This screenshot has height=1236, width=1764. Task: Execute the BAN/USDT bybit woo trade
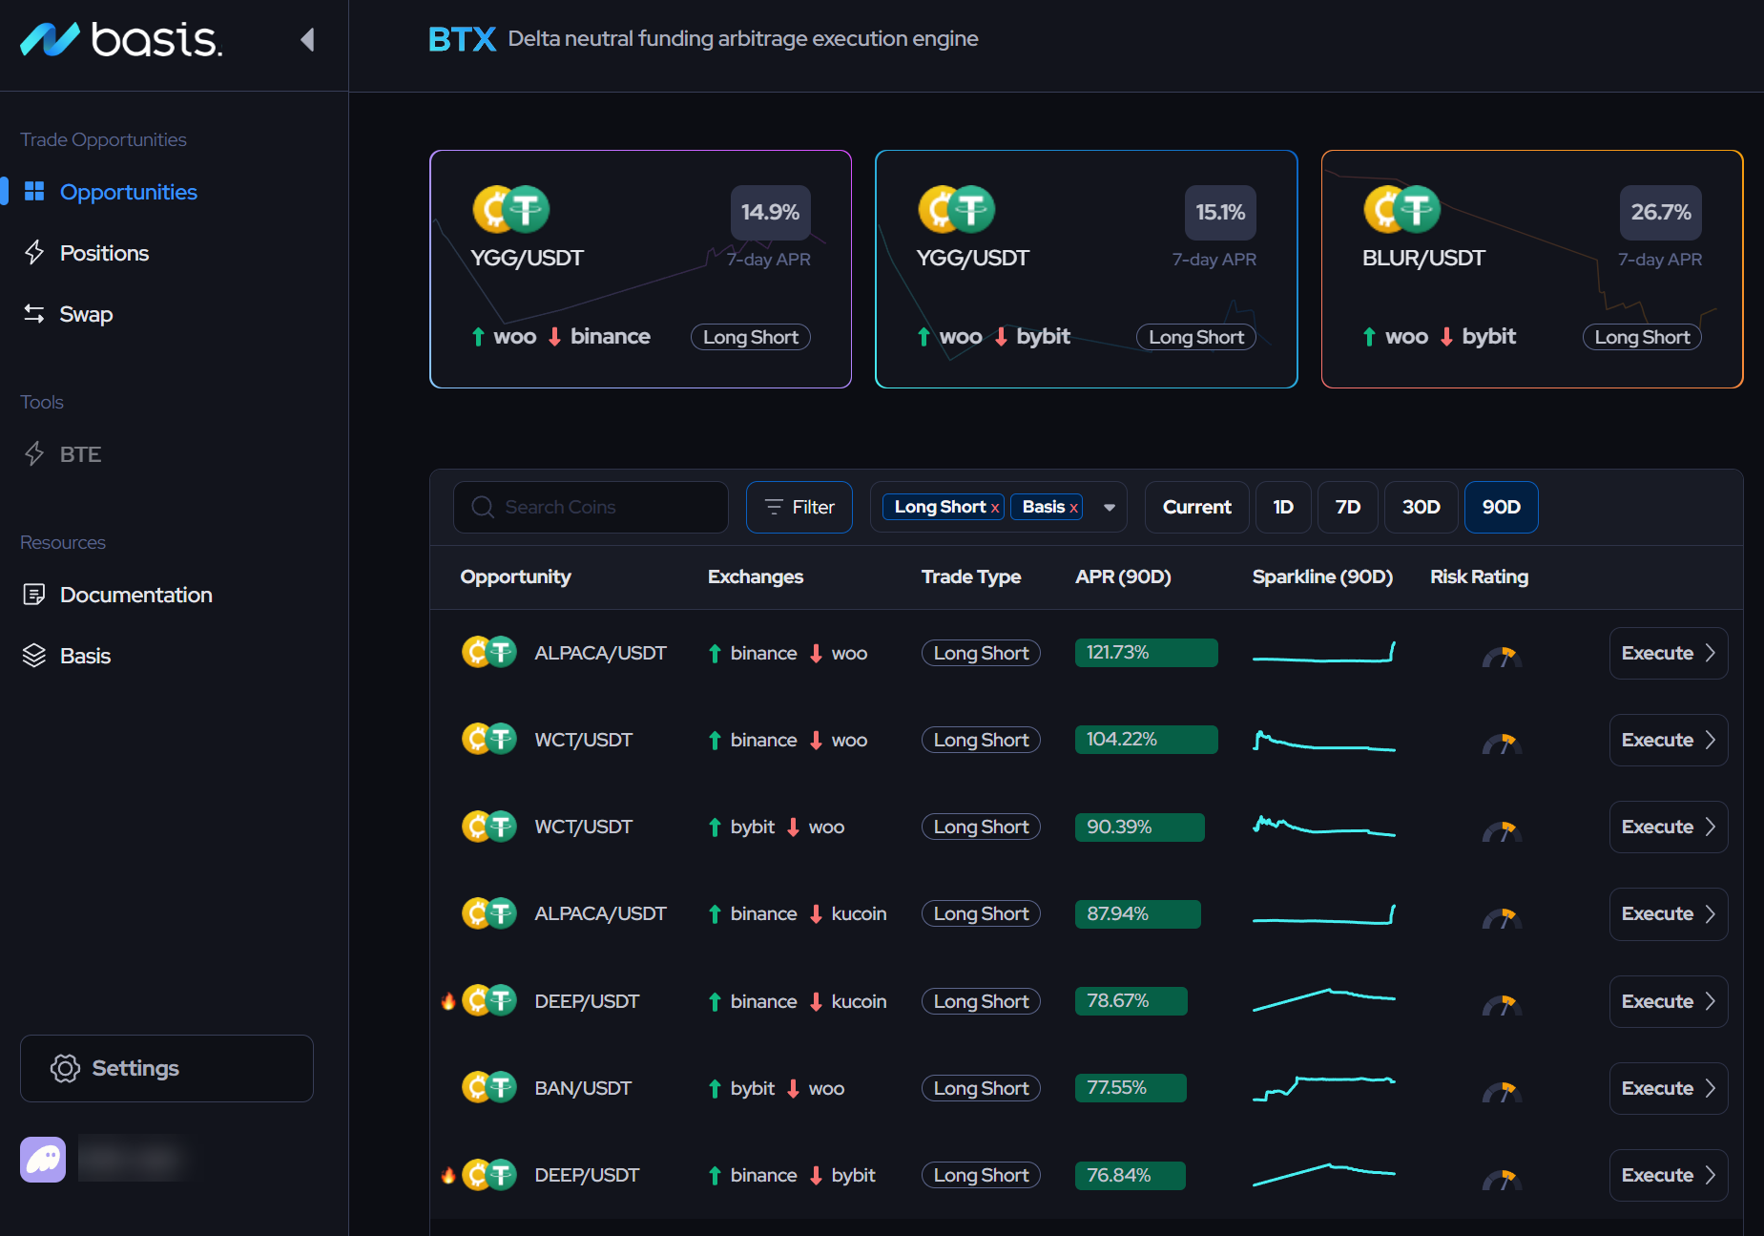tap(1668, 1088)
